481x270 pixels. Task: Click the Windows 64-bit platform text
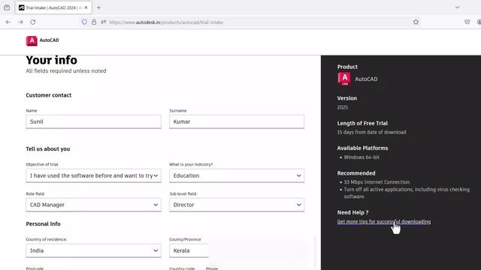(x=362, y=157)
